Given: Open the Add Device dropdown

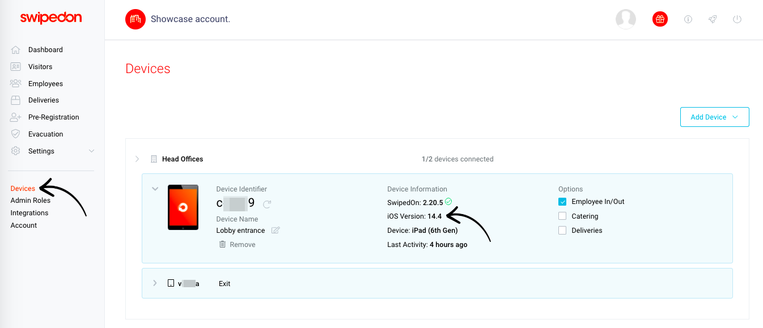Looking at the screenshot, I should point(714,117).
